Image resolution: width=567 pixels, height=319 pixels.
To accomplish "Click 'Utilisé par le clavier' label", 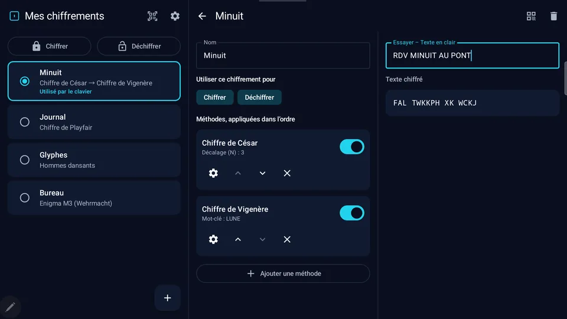I will coord(66,92).
